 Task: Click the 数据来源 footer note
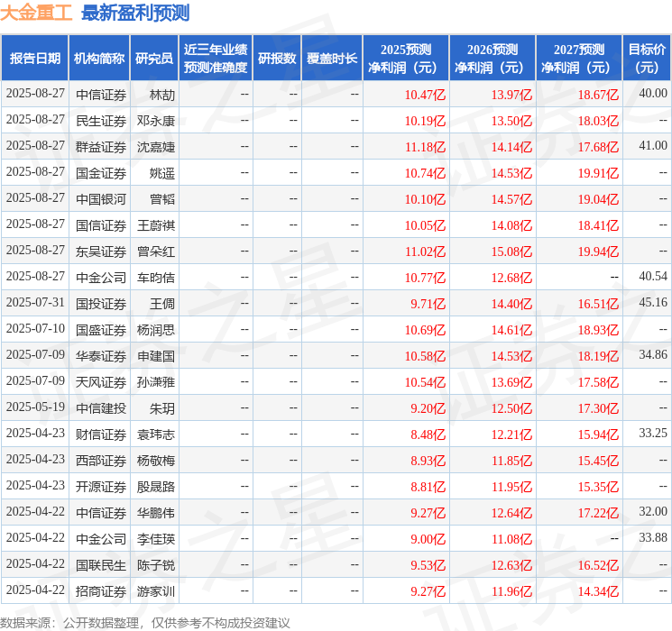(145, 622)
